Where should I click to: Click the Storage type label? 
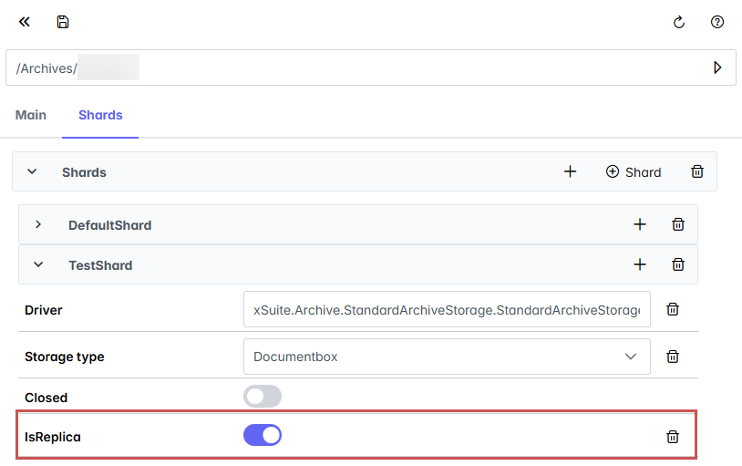(65, 357)
